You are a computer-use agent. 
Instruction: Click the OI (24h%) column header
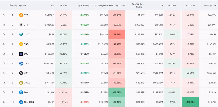pyautogui.click(x=191, y=5)
